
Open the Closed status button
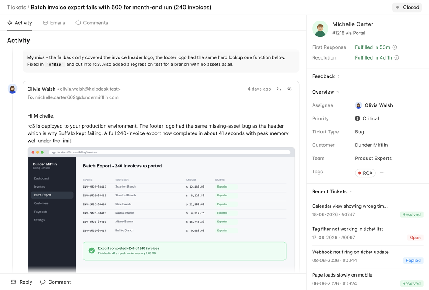pyautogui.click(x=407, y=8)
